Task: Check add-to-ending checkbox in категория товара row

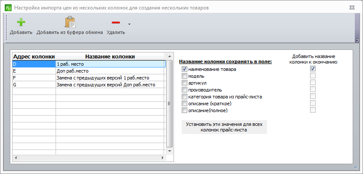Action: [x=313, y=96]
